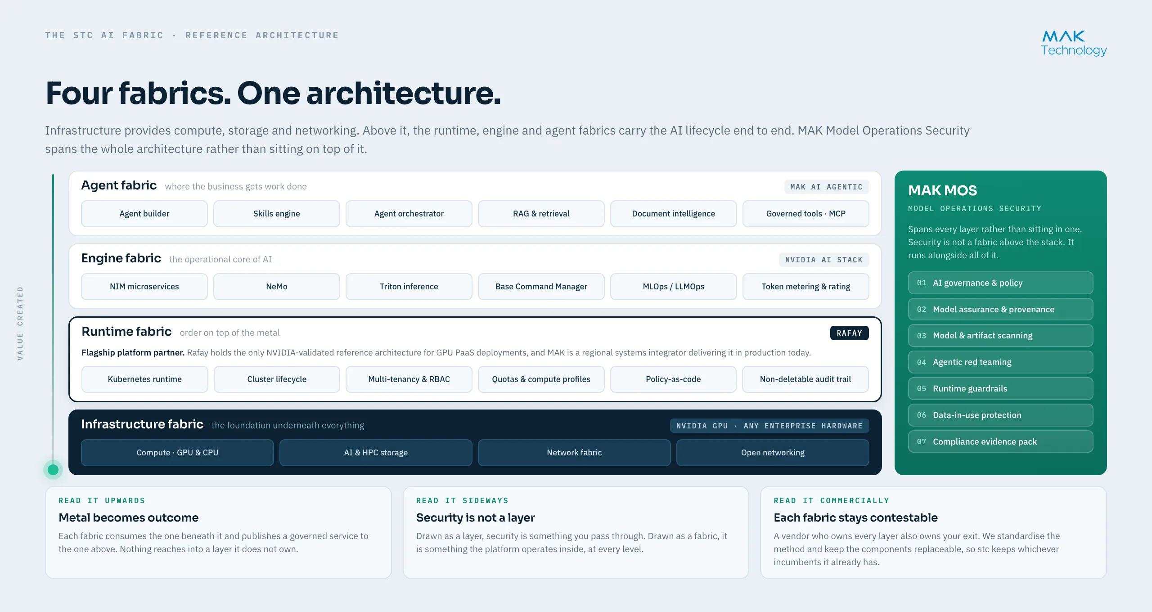Image resolution: width=1152 pixels, height=612 pixels.
Task: Select the Kubernetes runtime chip
Action: click(145, 379)
